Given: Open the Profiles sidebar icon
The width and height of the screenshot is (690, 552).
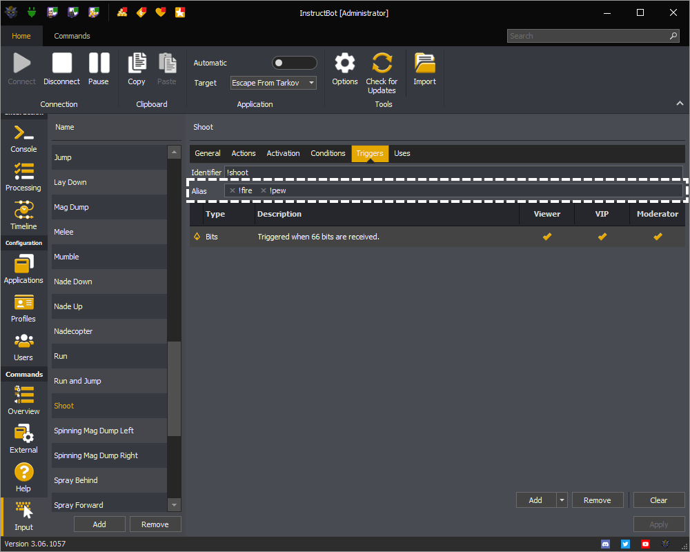Looking at the screenshot, I should click(x=23, y=303).
